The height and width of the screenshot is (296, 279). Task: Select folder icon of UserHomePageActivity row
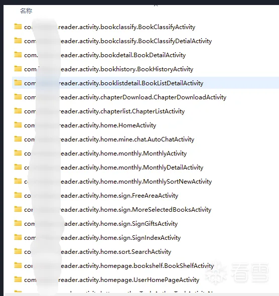pyautogui.click(x=18, y=279)
